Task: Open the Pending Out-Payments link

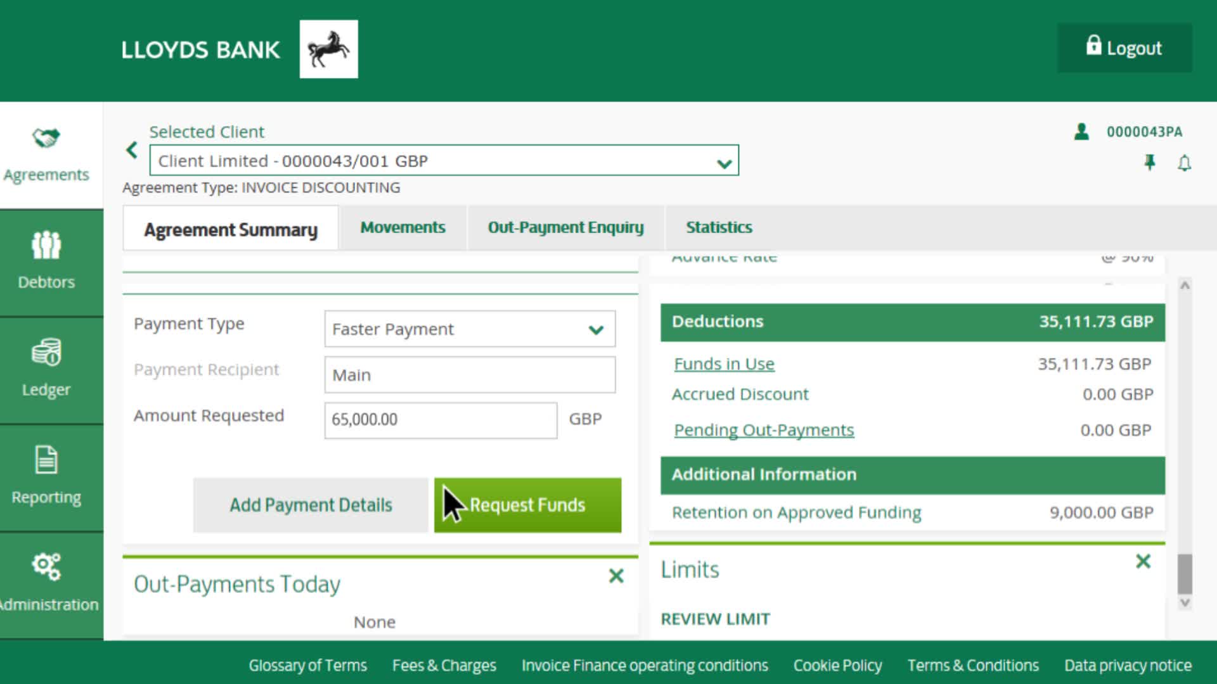Action: (x=764, y=430)
